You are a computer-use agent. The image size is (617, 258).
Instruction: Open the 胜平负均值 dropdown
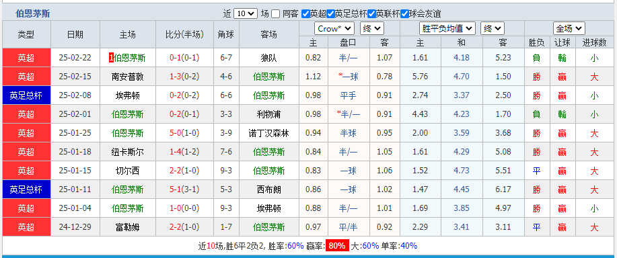coord(447,29)
